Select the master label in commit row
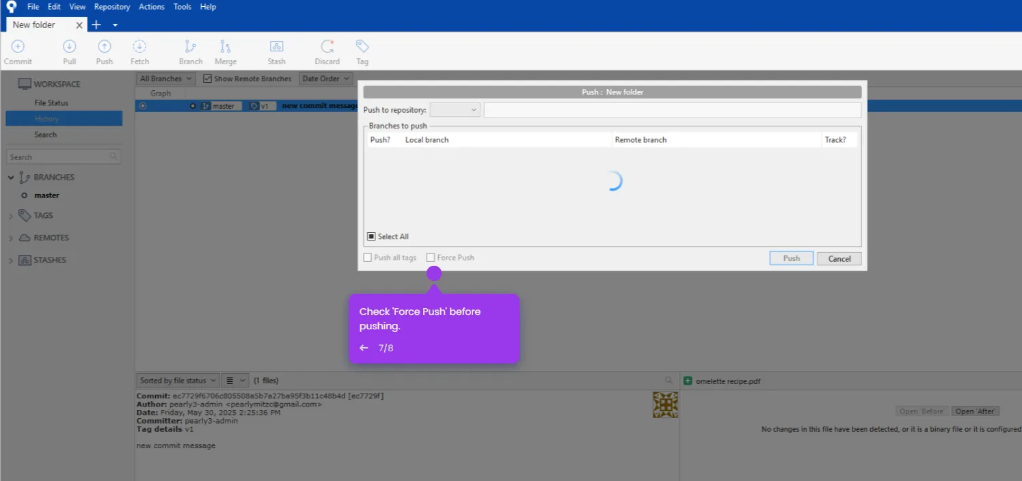This screenshot has height=481, width=1022. pos(221,106)
